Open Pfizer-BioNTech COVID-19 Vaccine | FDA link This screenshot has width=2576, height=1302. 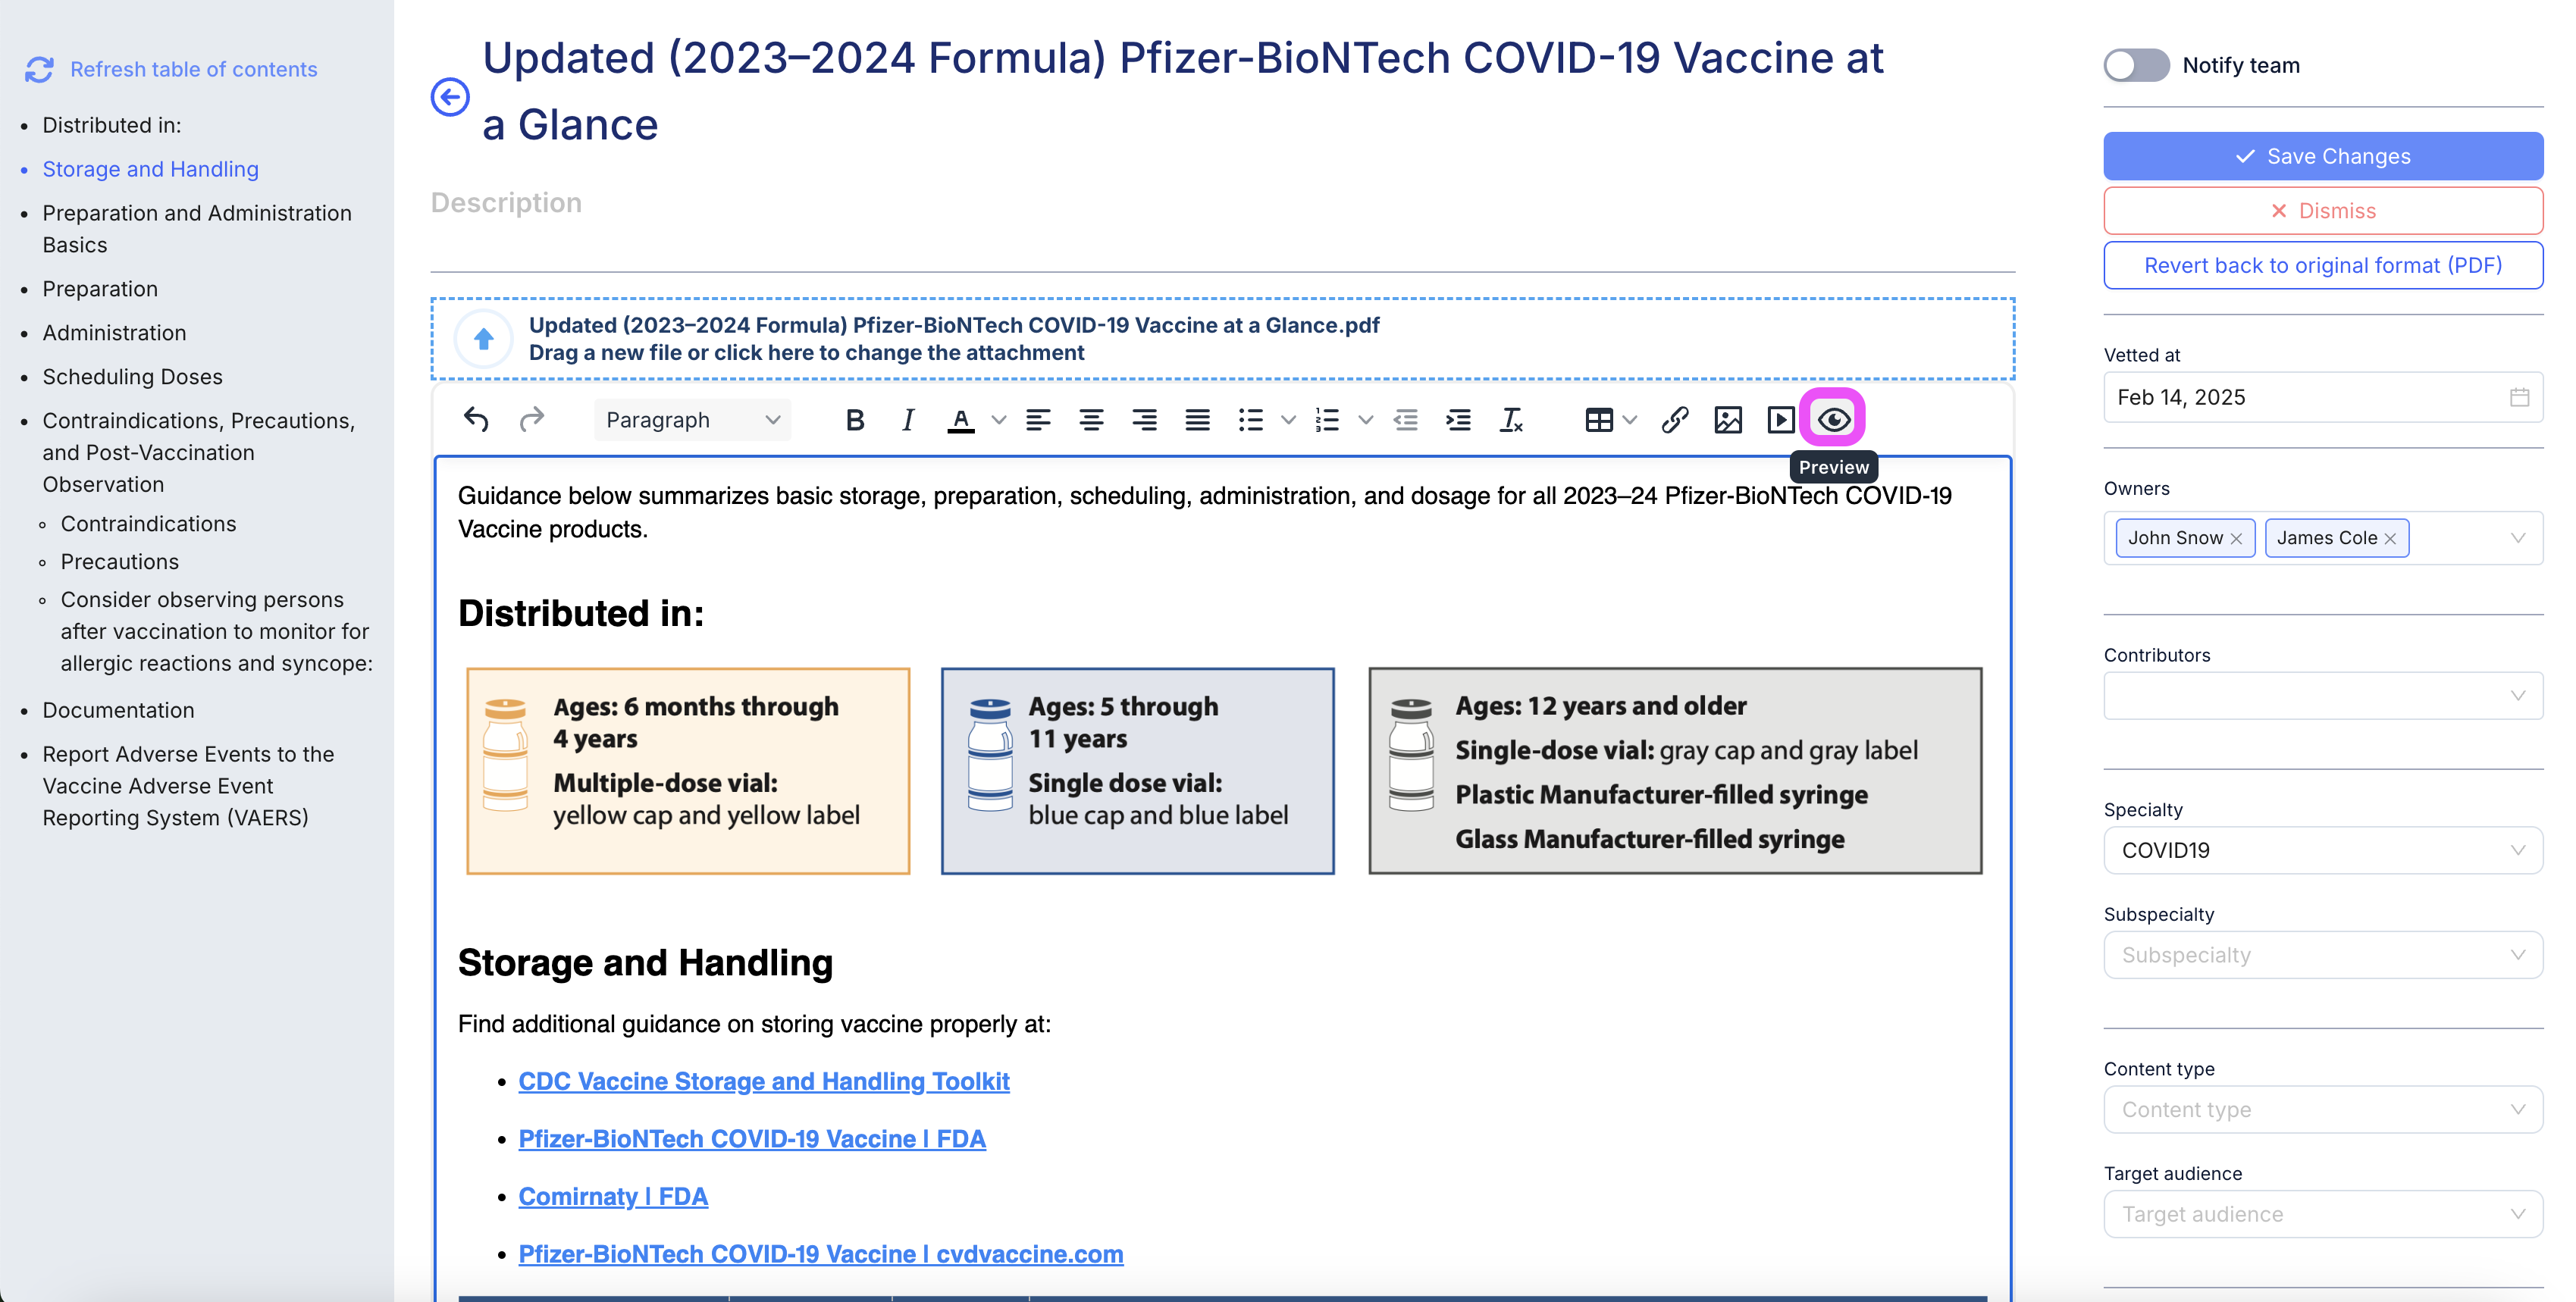tap(752, 1139)
